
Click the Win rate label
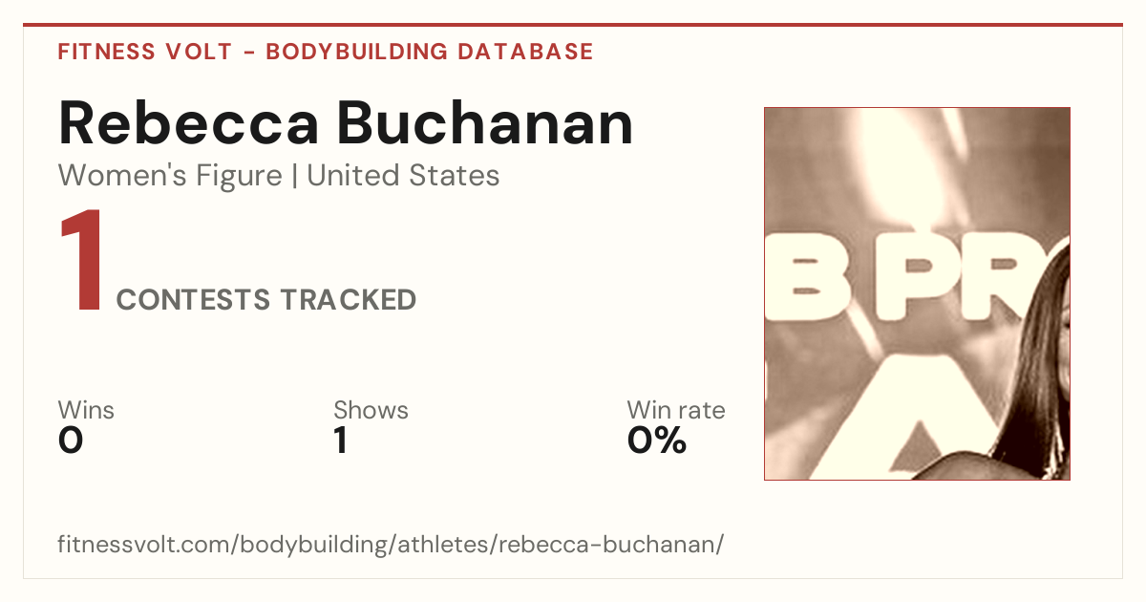[x=676, y=411]
